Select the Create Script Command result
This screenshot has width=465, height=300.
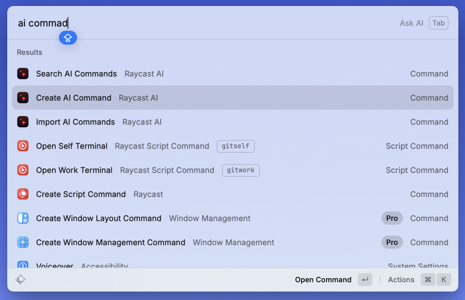tap(233, 194)
